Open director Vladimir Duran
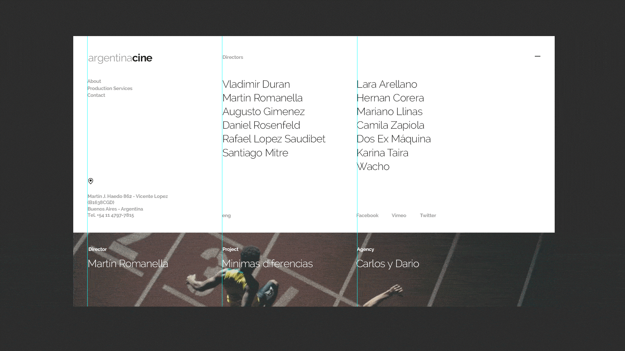The image size is (625, 351). tap(256, 84)
